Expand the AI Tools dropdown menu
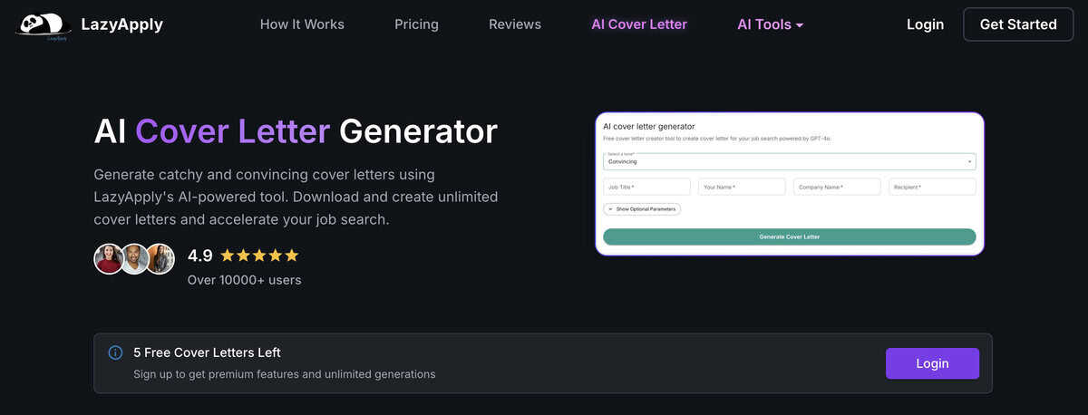1088x415 pixels. tap(770, 24)
